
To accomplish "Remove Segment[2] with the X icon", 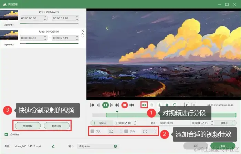I will (x=83, y=31).
